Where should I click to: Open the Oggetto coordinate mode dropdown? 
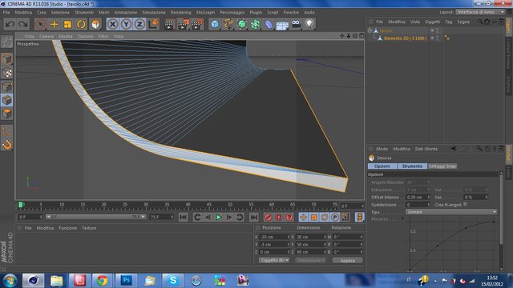274,260
